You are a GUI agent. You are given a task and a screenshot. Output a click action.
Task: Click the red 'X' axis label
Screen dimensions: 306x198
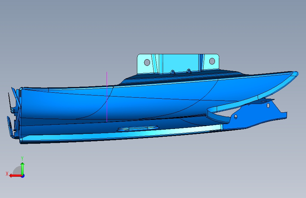7,174
